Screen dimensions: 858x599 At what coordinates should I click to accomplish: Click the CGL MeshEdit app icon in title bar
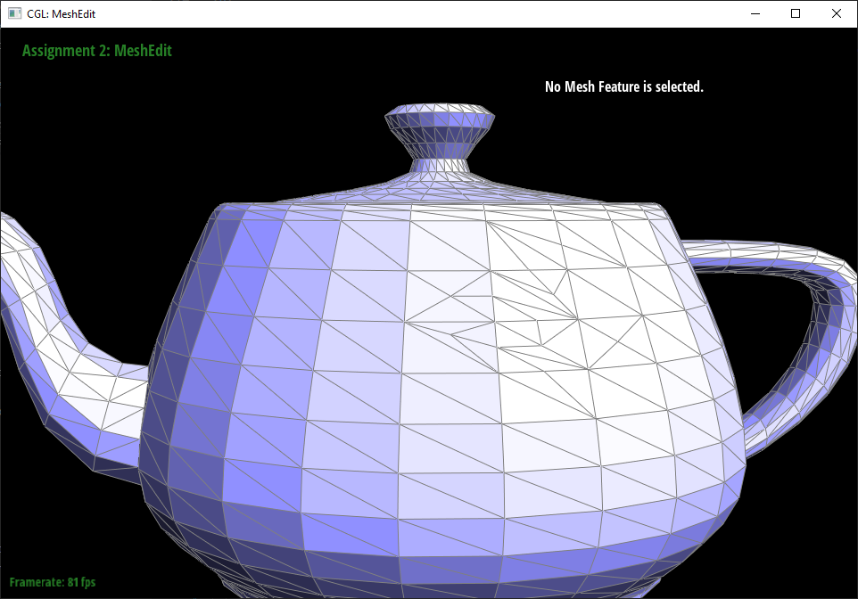coord(14,13)
